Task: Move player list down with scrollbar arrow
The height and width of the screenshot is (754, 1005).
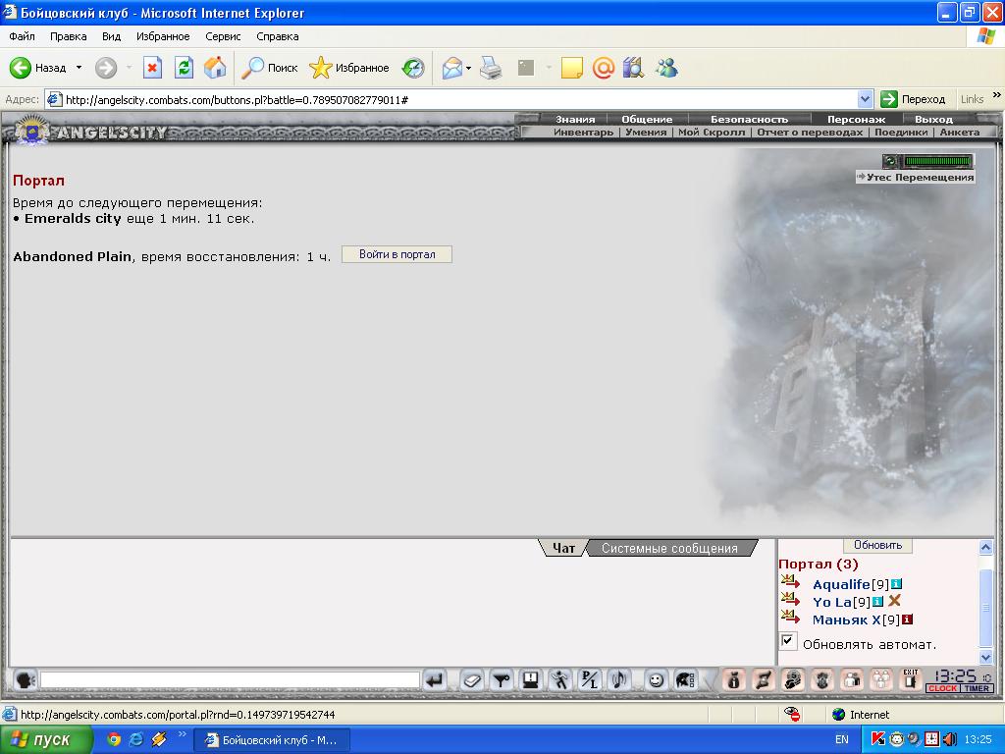Action: tap(985, 657)
